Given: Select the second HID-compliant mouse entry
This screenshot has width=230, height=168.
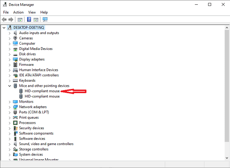Looking at the screenshot, I should tap(42, 96).
